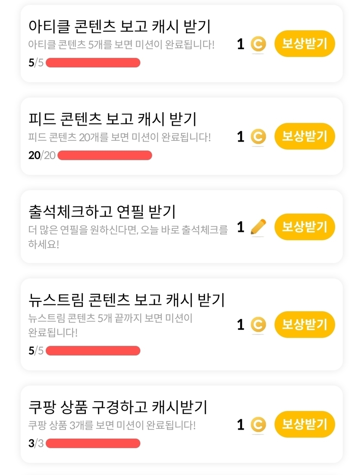
Task: Tap the pencil icon in attendance mission
Action: point(258,227)
